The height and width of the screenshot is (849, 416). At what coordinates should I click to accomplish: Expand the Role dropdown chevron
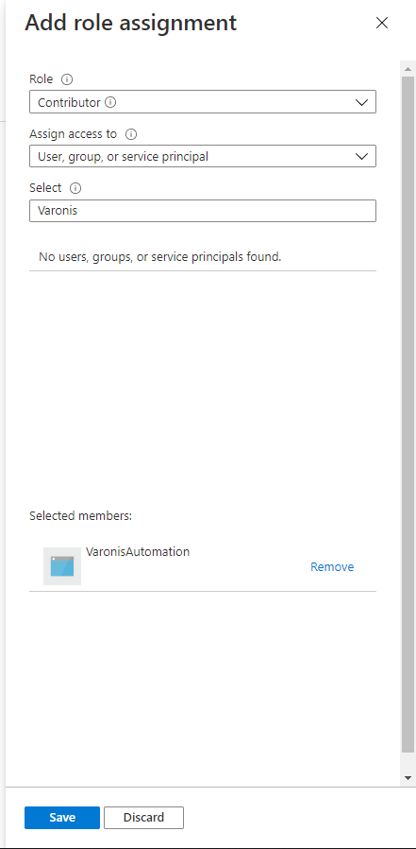(361, 102)
